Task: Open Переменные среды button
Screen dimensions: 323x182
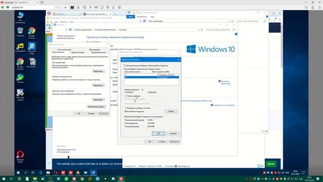Action: (x=96, y=107)
